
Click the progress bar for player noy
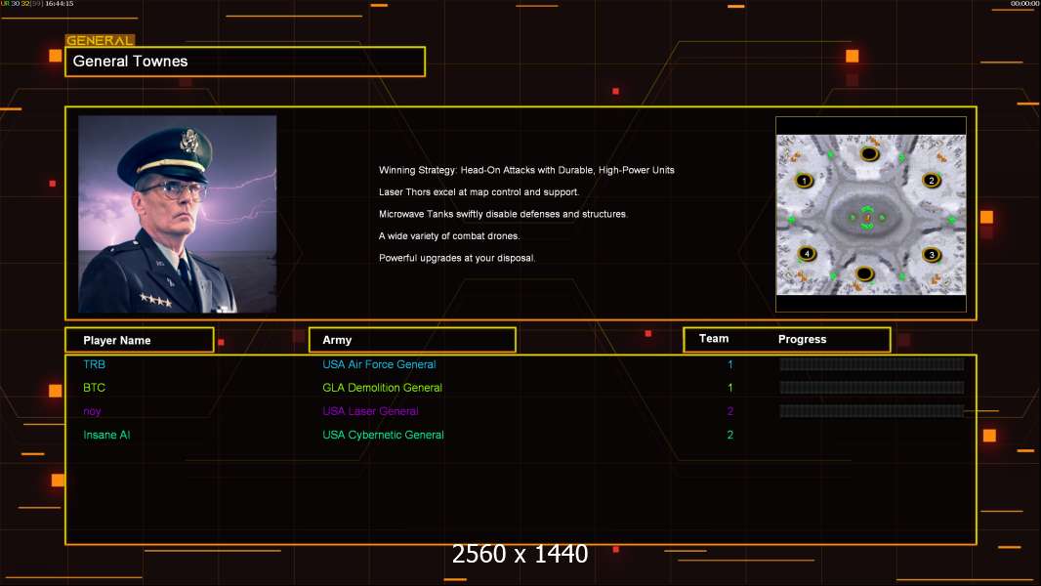click(x=872, y=411)
